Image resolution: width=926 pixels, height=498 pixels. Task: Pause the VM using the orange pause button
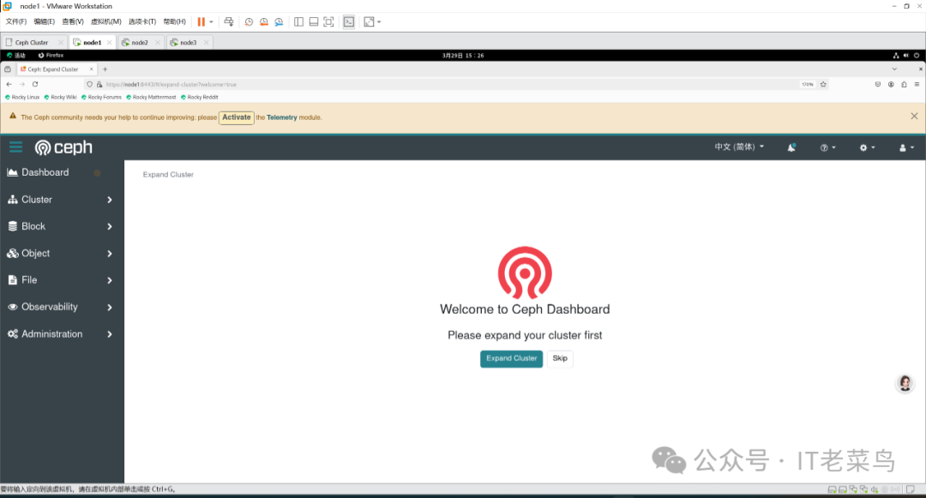201,21
